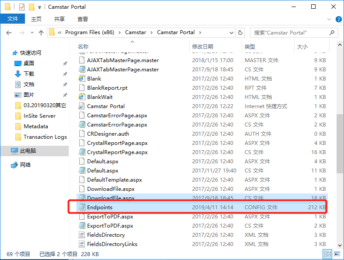Refresh the Camstar Portal folder view
This screenshot has width=344, height=260.
coord(240,33)
